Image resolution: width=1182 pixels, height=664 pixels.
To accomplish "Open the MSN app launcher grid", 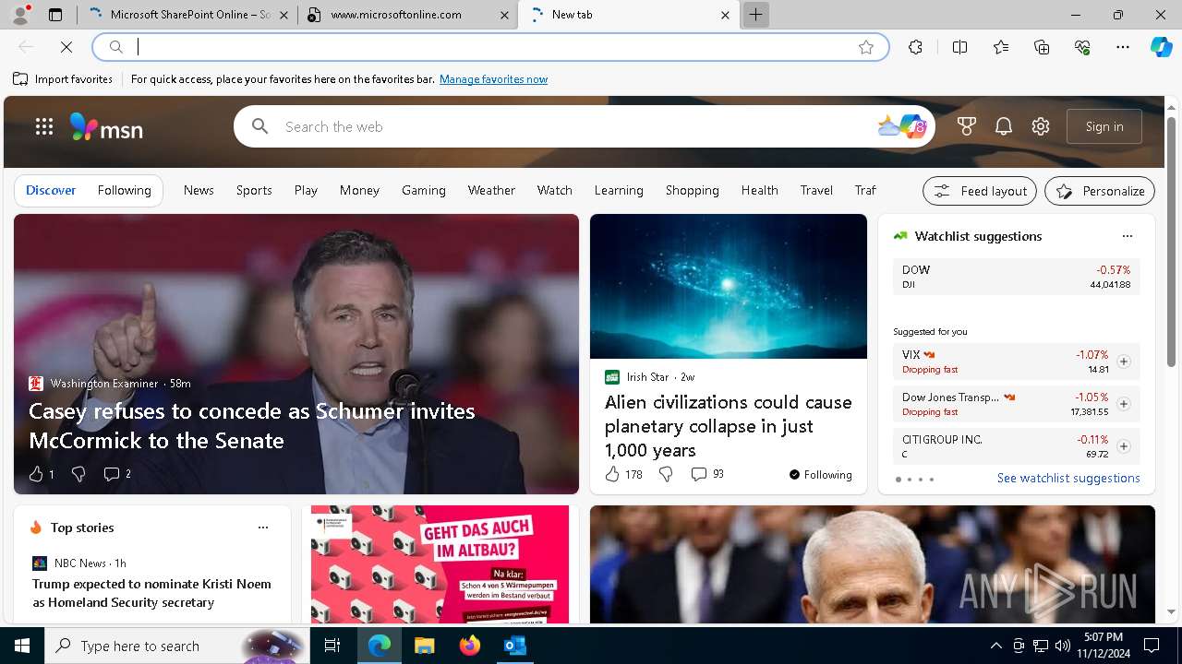I will [44, 126].
